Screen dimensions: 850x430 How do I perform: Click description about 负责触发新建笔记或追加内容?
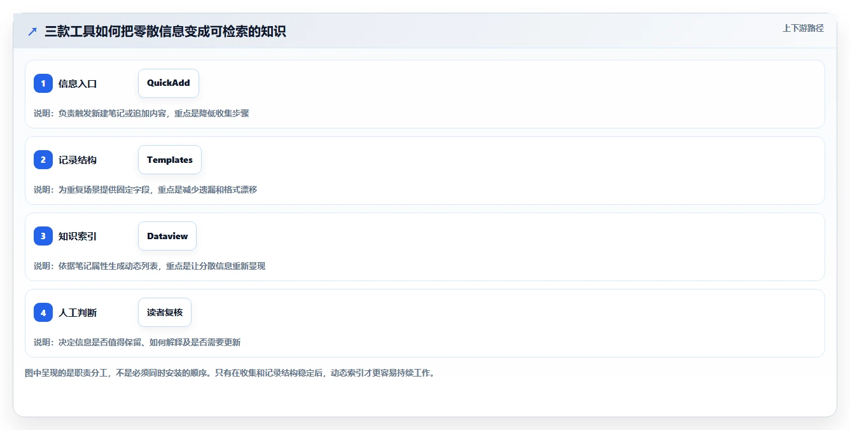[141, 113]
